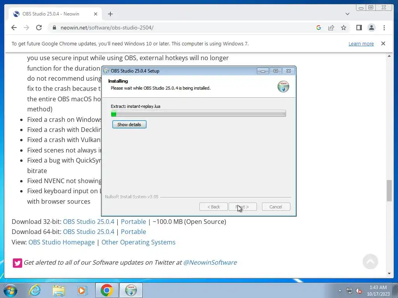Click Show details in the OBS installer

point(129,125)
